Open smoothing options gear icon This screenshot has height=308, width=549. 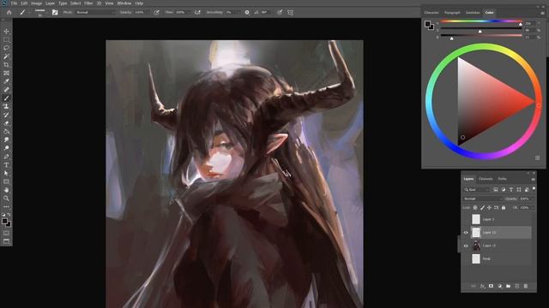click(247, 12)
